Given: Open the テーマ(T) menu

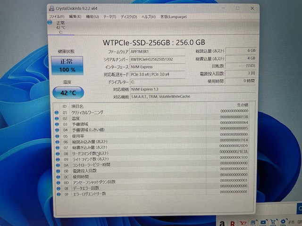Looking at the screenshot, I should 109,16.
